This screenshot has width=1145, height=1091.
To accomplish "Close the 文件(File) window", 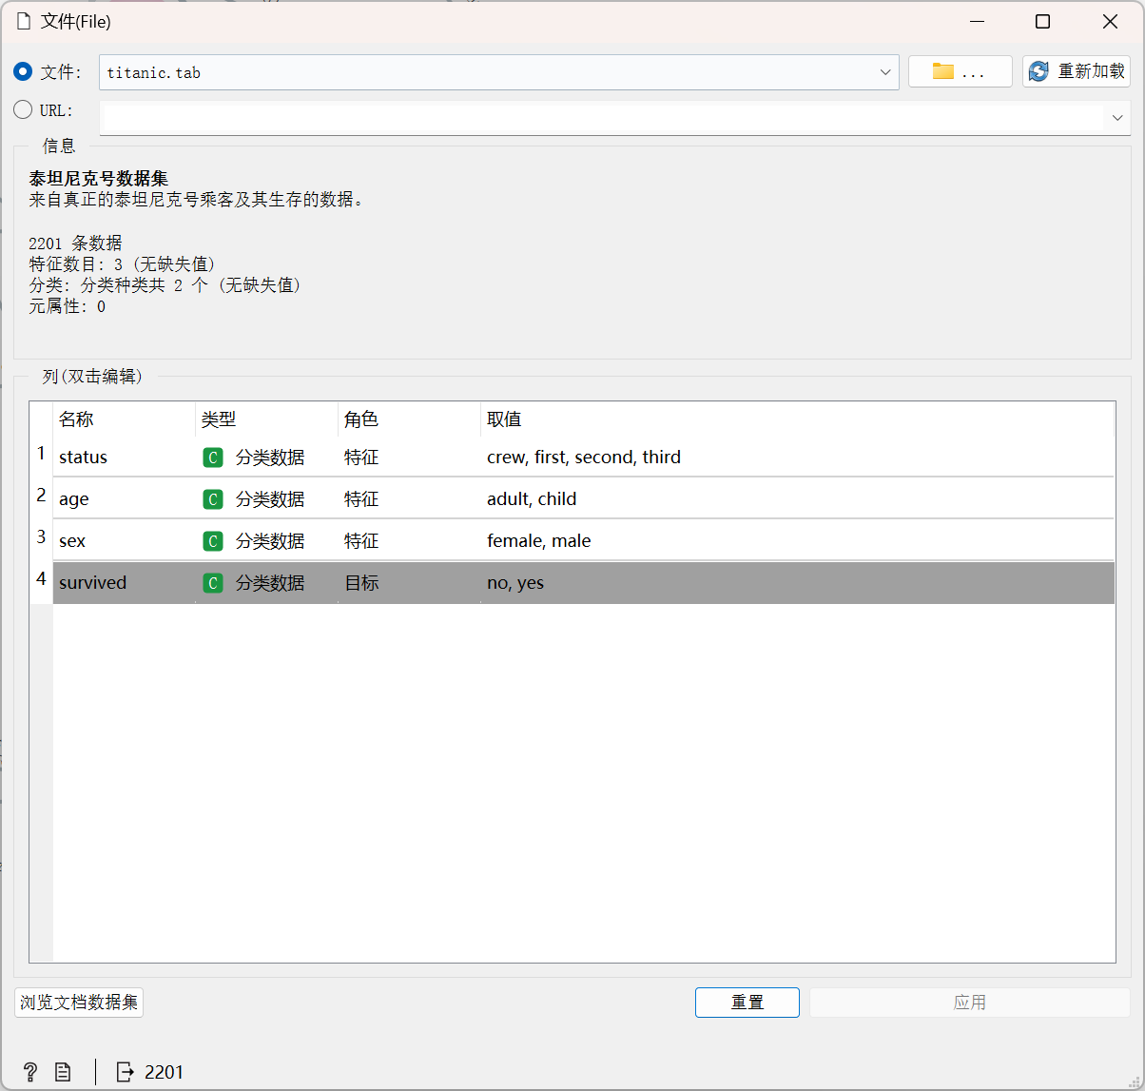I will coord(1110,21).
